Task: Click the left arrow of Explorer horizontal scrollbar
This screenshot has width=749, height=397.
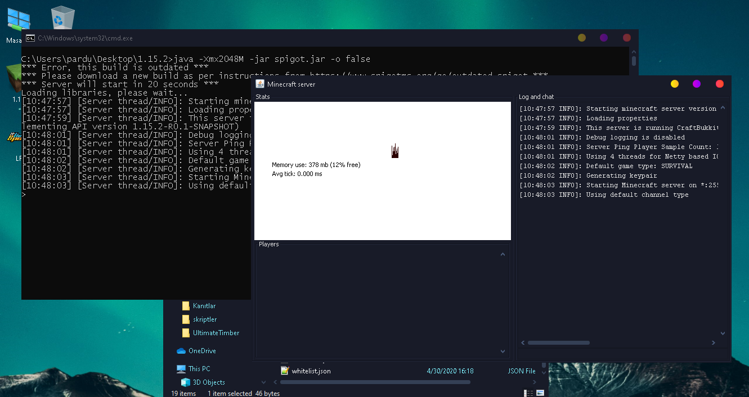Action: tap(274, 382)
